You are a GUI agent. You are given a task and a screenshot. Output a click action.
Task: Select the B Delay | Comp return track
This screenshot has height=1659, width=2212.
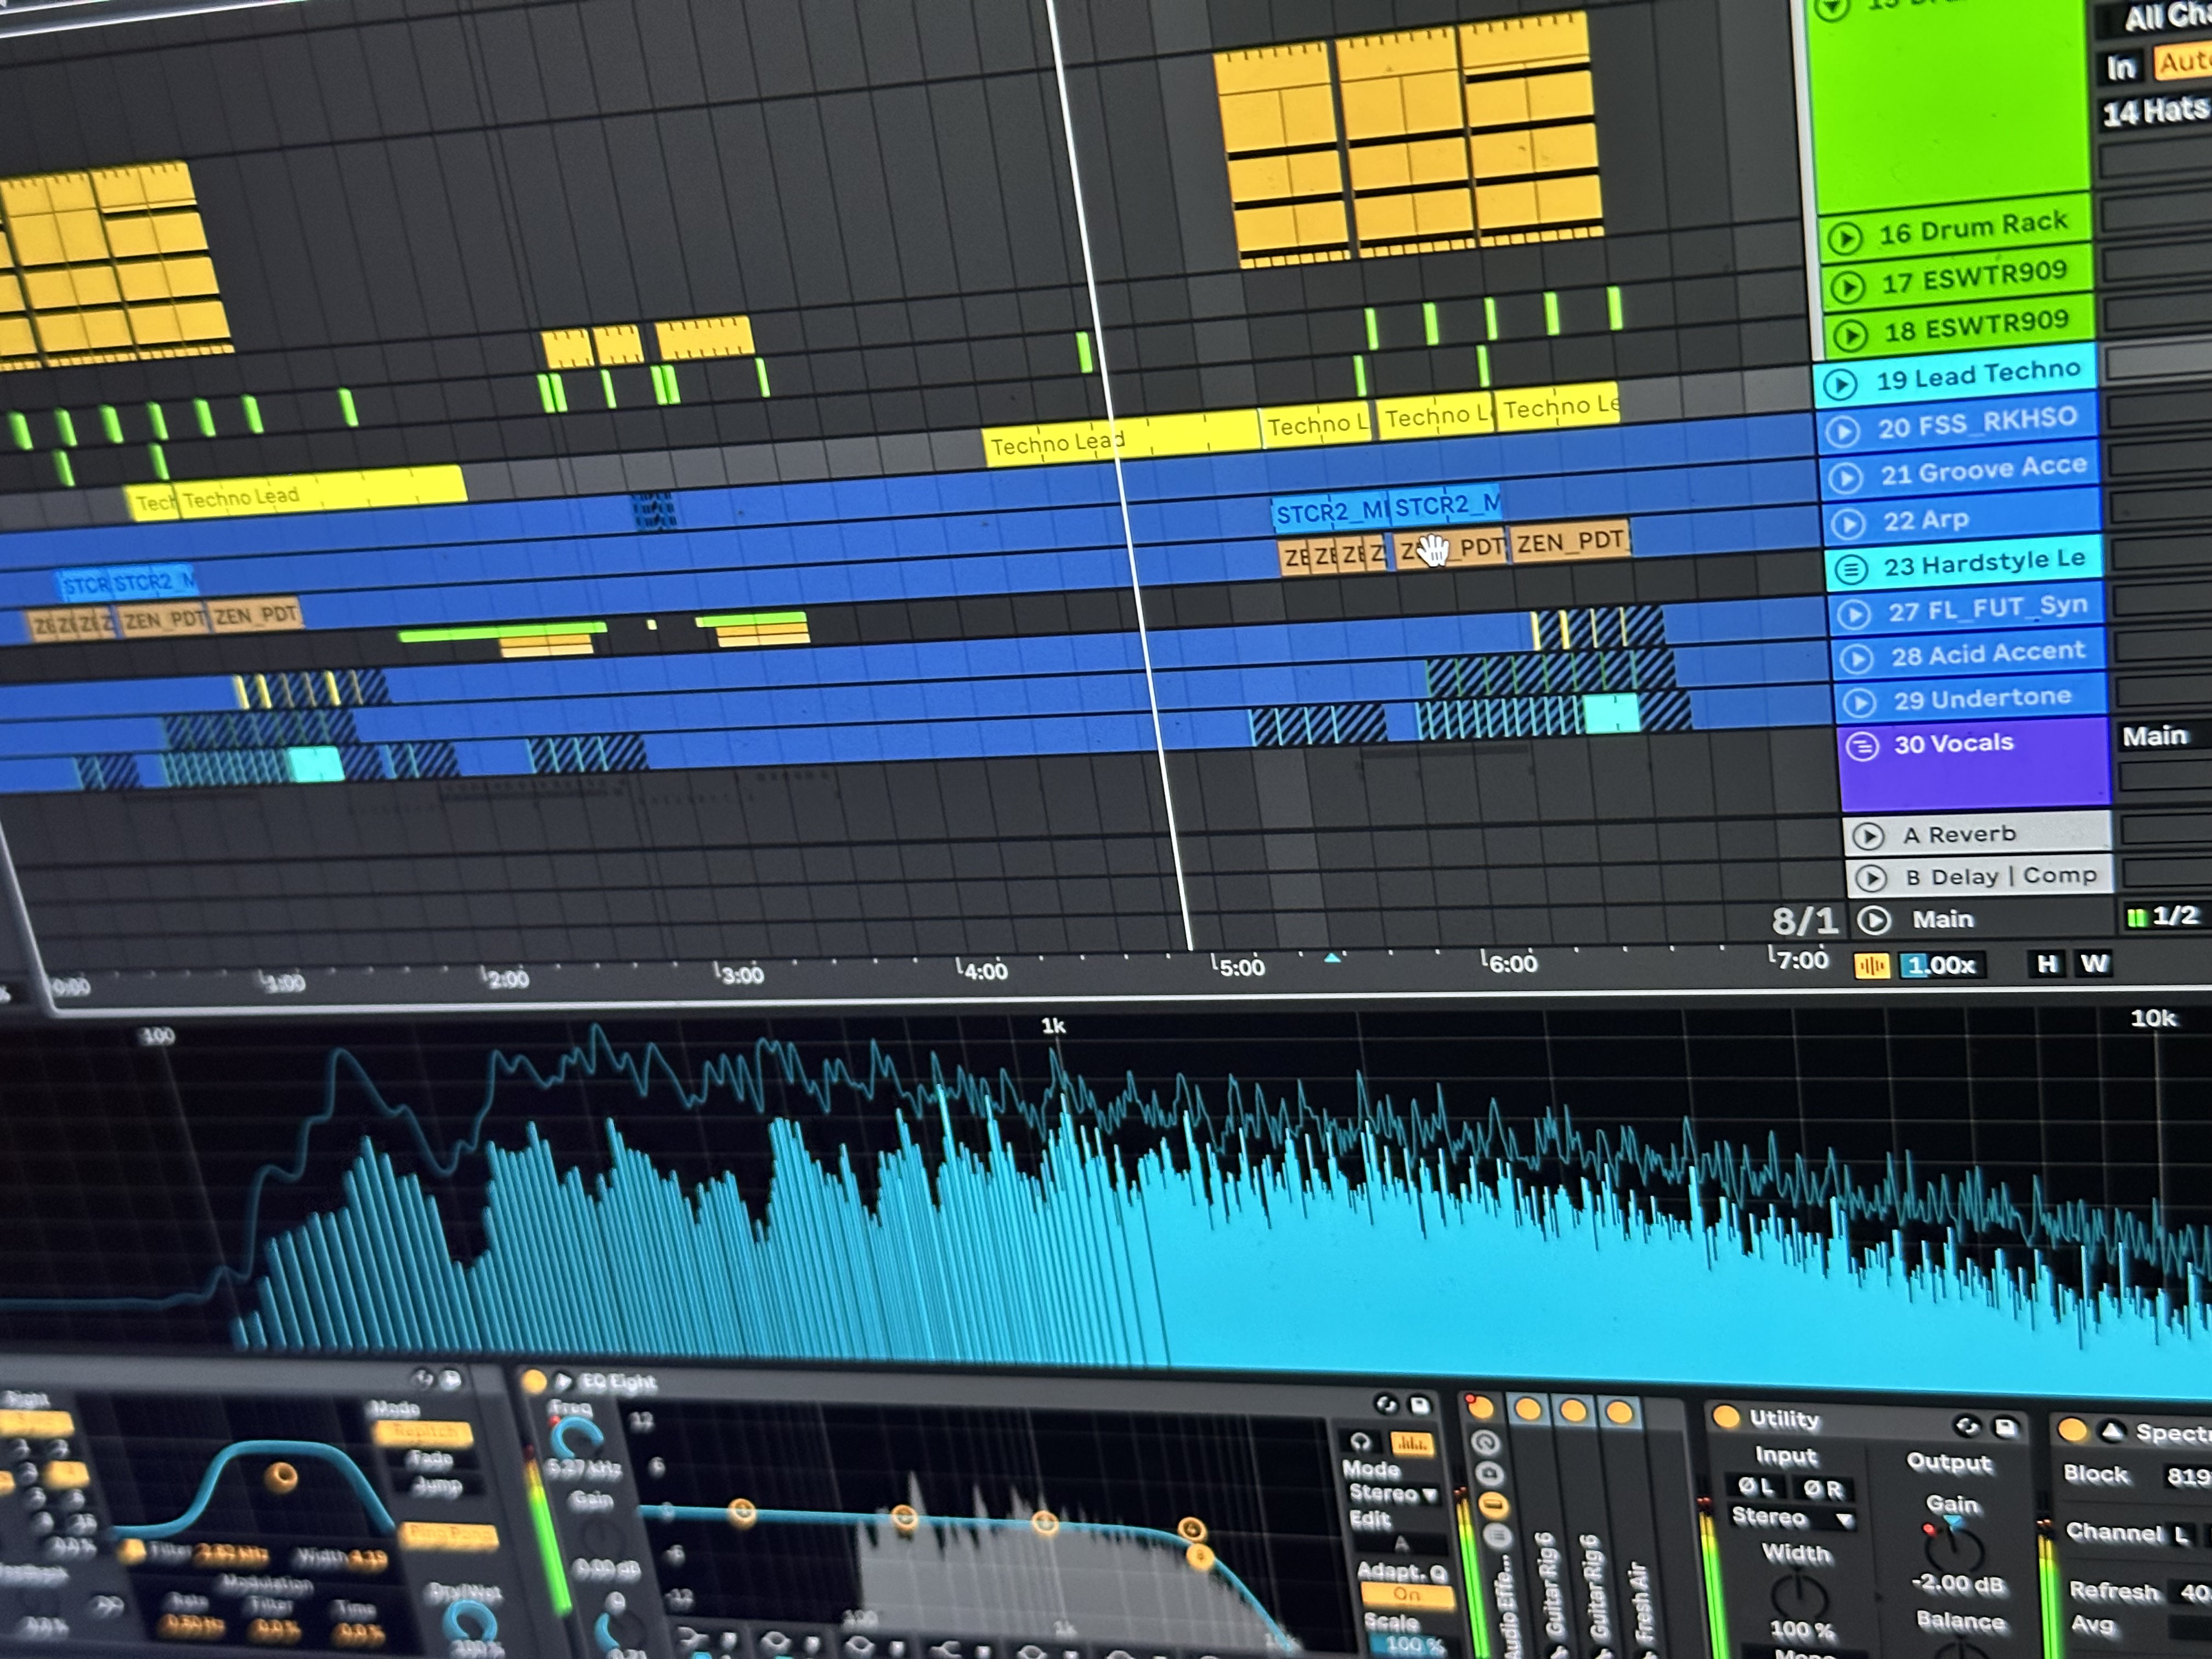(x=2000, y=876)
